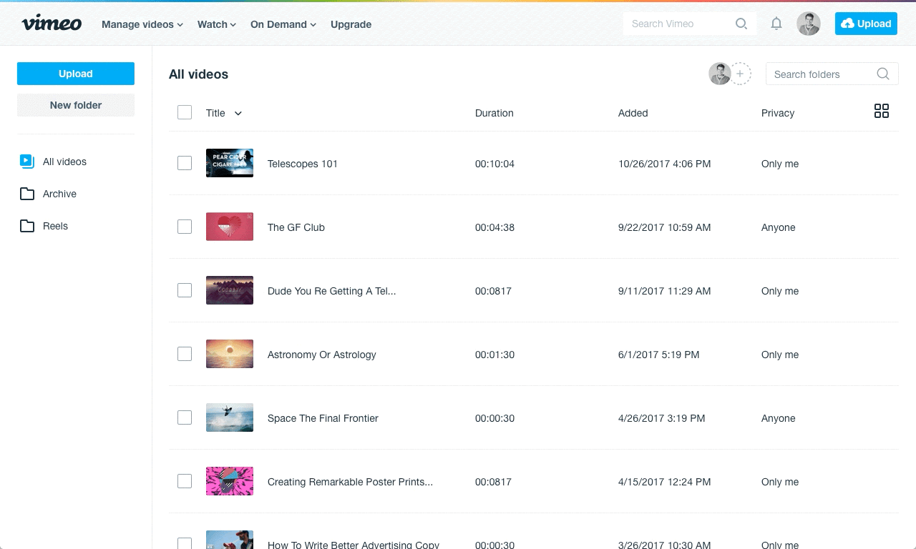Switch to grid view layout

(882, 111)
